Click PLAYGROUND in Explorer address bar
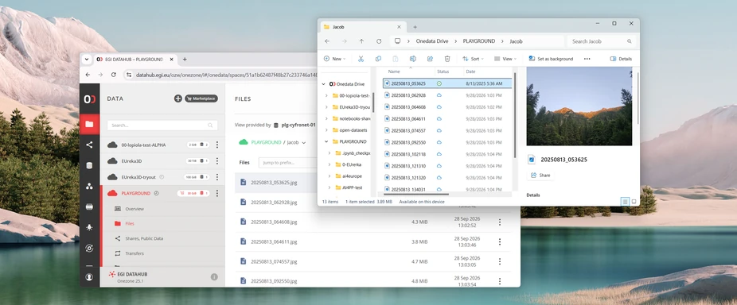 click(479, 41)
